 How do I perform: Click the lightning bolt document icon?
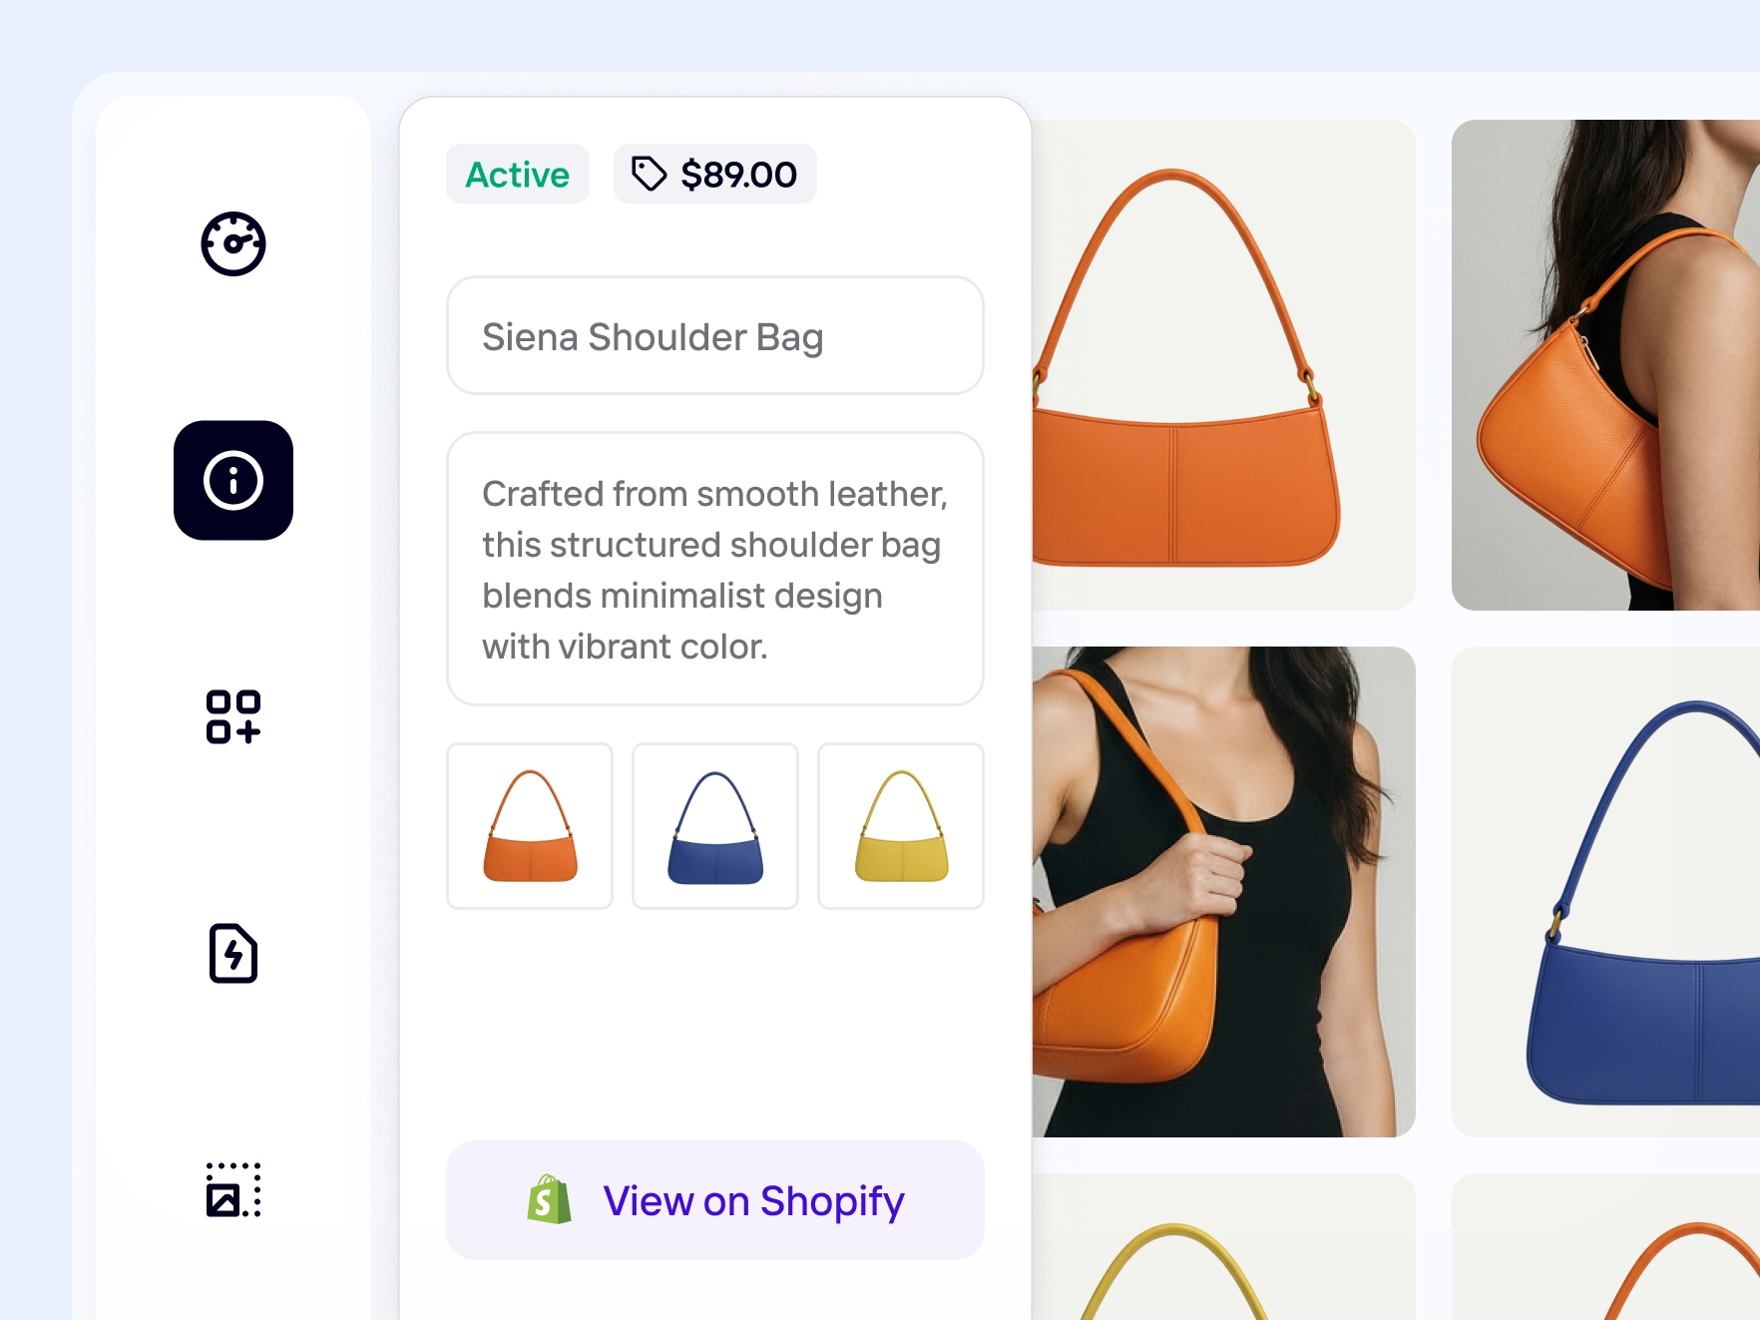click(x=233, y=954)
